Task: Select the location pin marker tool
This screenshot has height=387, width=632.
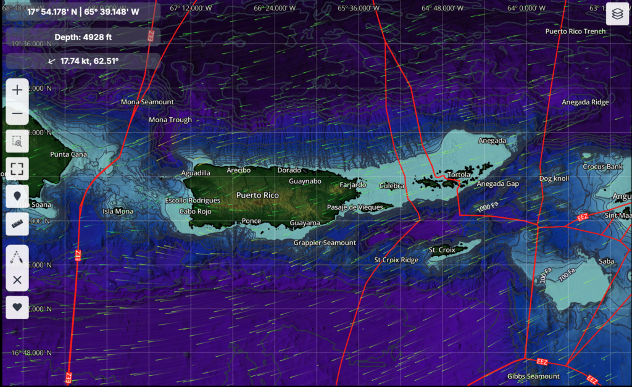Action: coord(17,196)
